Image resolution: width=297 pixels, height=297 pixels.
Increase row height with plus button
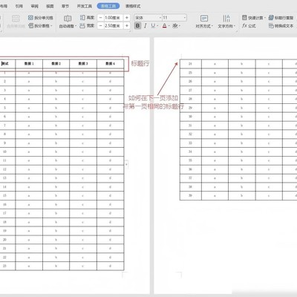[127, 18]
